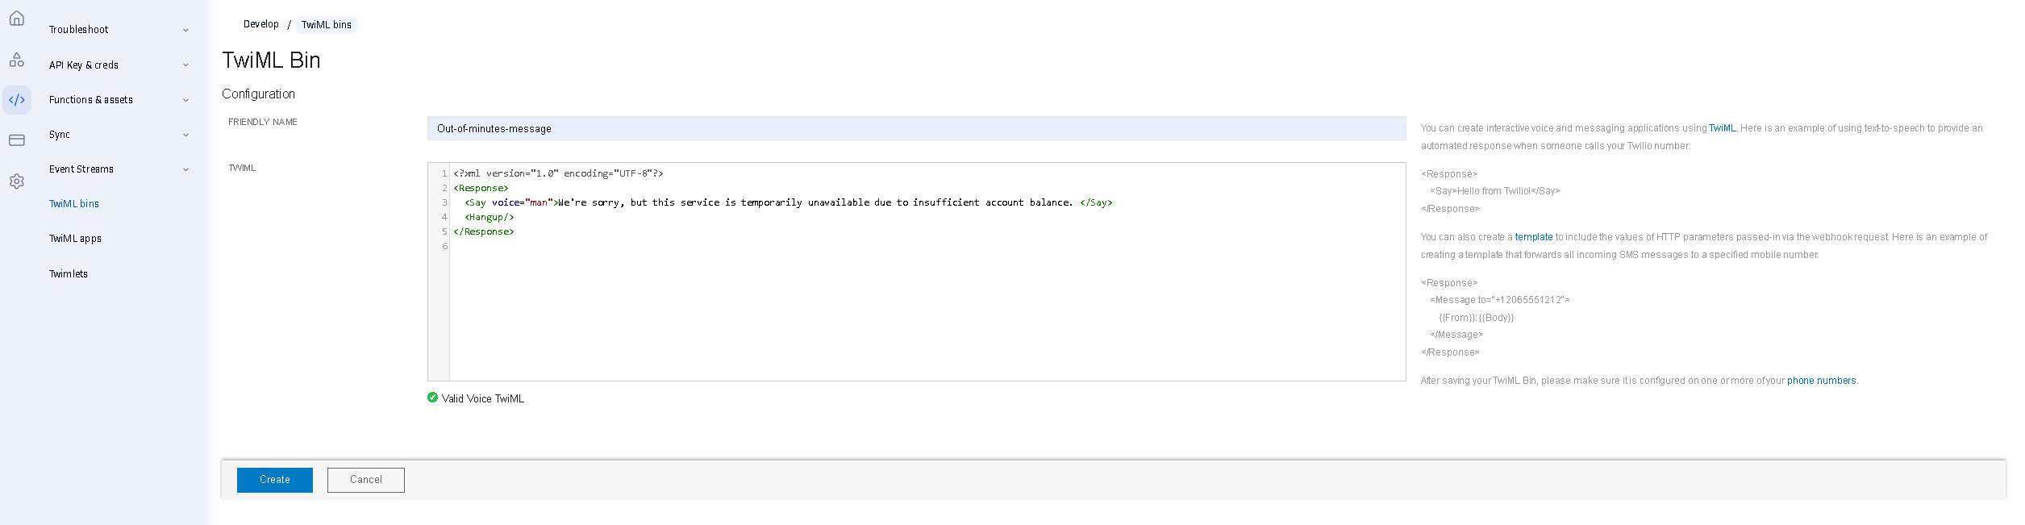
Task: Open the billing card icon in sidebar
Action: (17, 140)
